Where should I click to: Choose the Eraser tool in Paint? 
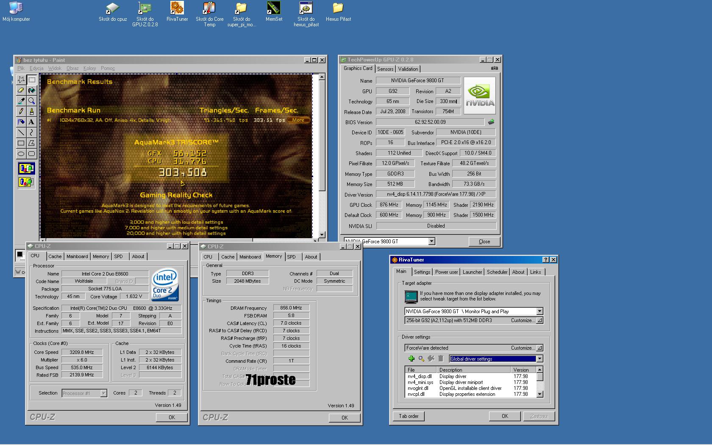point(21,90)
